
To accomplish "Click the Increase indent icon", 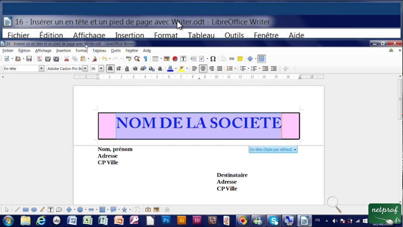I will (265, 68).
